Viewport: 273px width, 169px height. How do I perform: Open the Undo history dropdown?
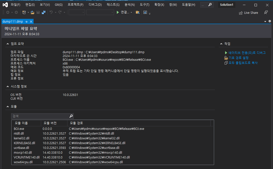tap(56, 12)
